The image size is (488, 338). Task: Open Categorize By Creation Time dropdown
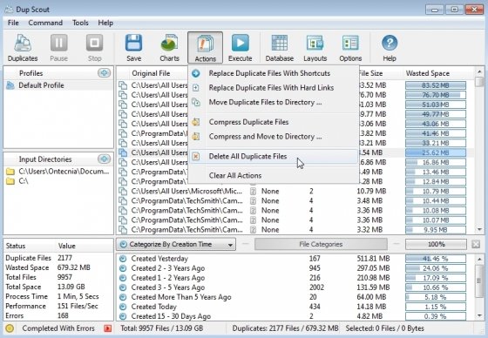click(176, 244)
